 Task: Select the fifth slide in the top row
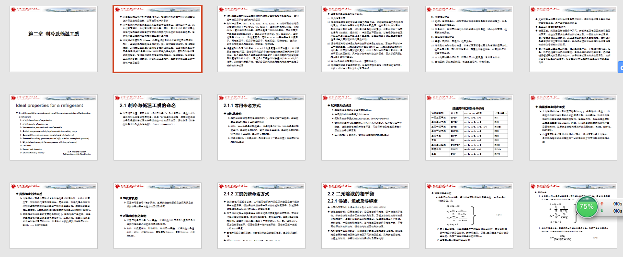point(469,39)
